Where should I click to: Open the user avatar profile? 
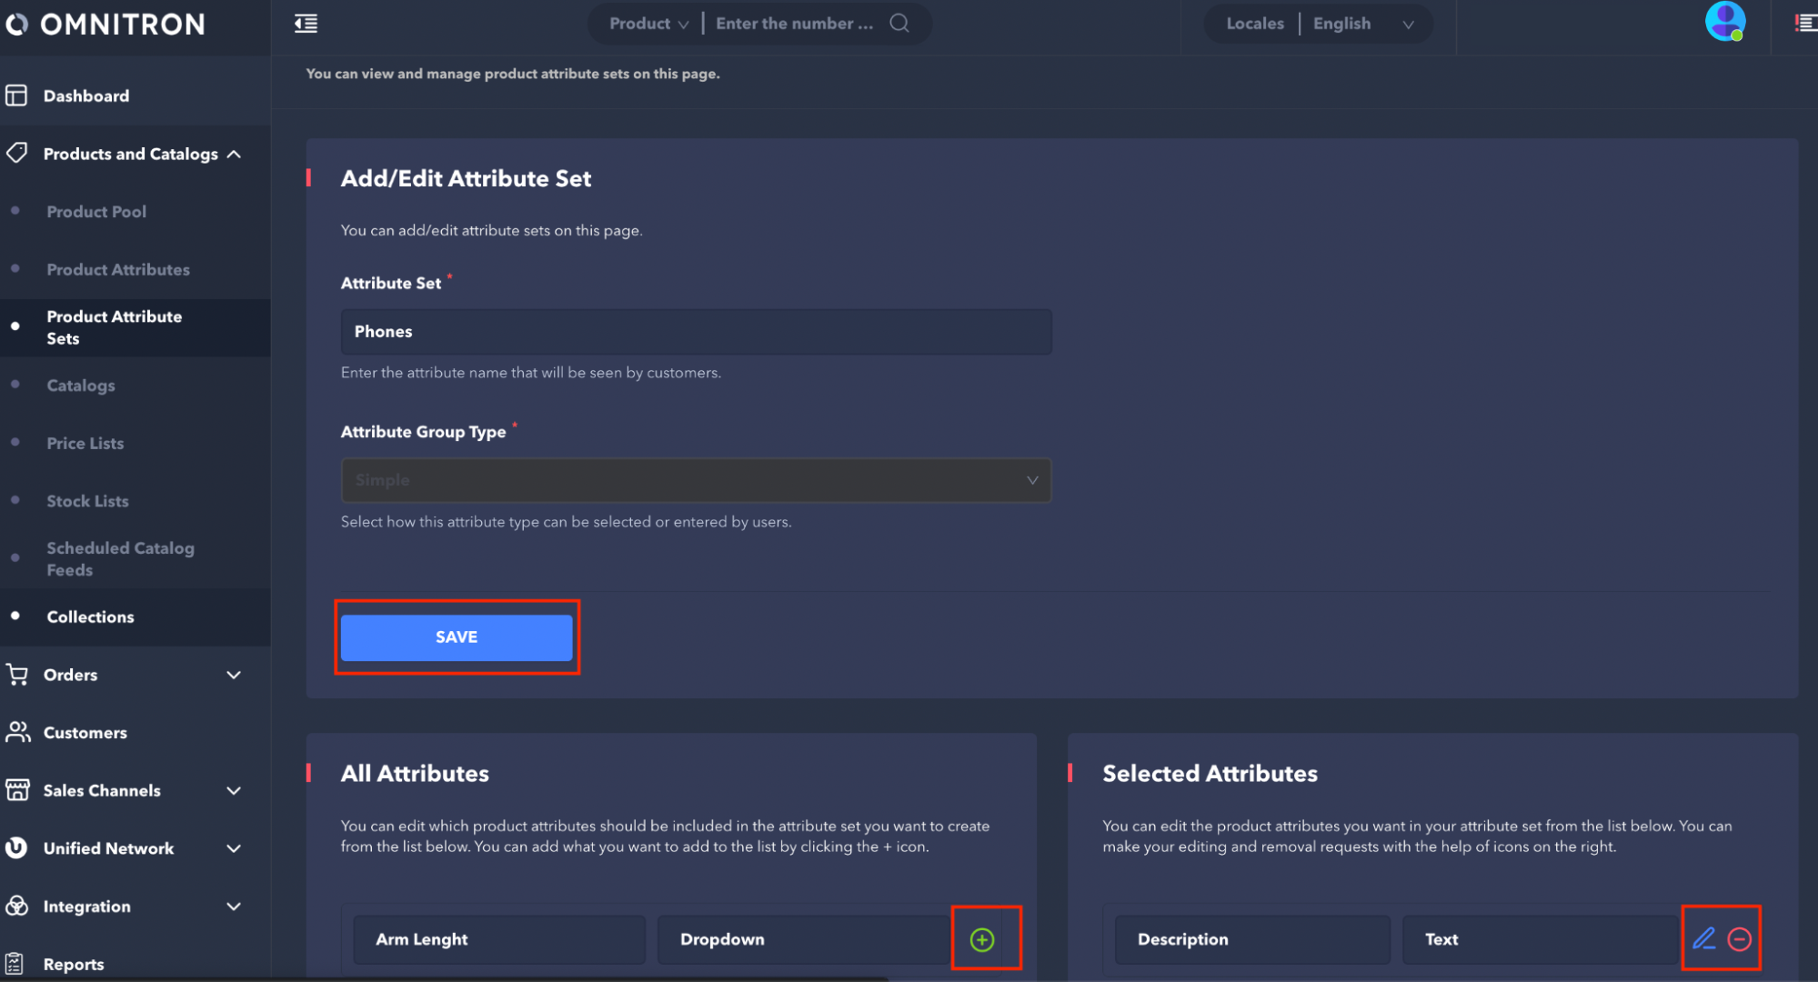point(1724,21)
